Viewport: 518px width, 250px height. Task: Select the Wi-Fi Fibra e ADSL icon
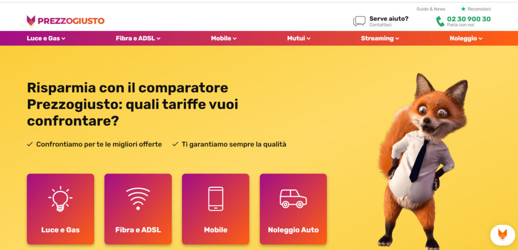click(x=138, y=199)
